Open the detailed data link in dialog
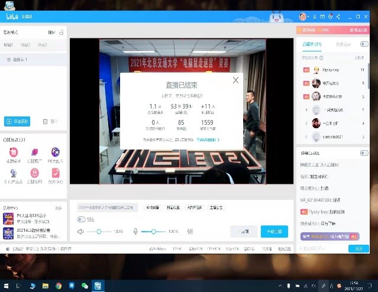The width and height of the screenshot is (378, 292). tap(208, 139)
